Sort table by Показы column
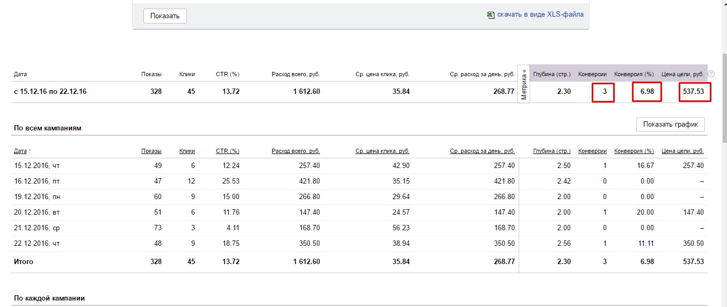Screen dimensions: 727x307 pos(151,151)
